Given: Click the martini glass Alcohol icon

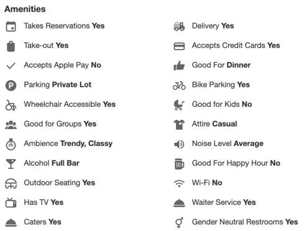Looking at the screenshot, I should tap(11, 164).
